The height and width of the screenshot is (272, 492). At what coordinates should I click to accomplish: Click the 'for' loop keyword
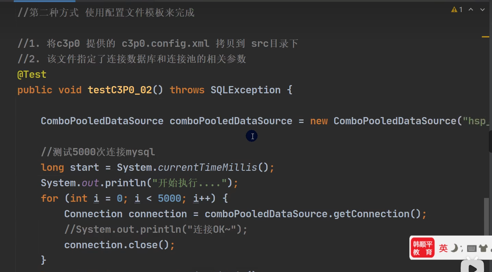[x=49, y=198]
